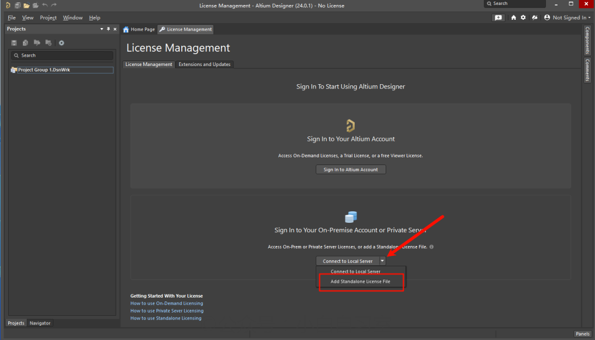Open the File menu
The width and height of the screenshot is (595, 340).
pos(12,18)
